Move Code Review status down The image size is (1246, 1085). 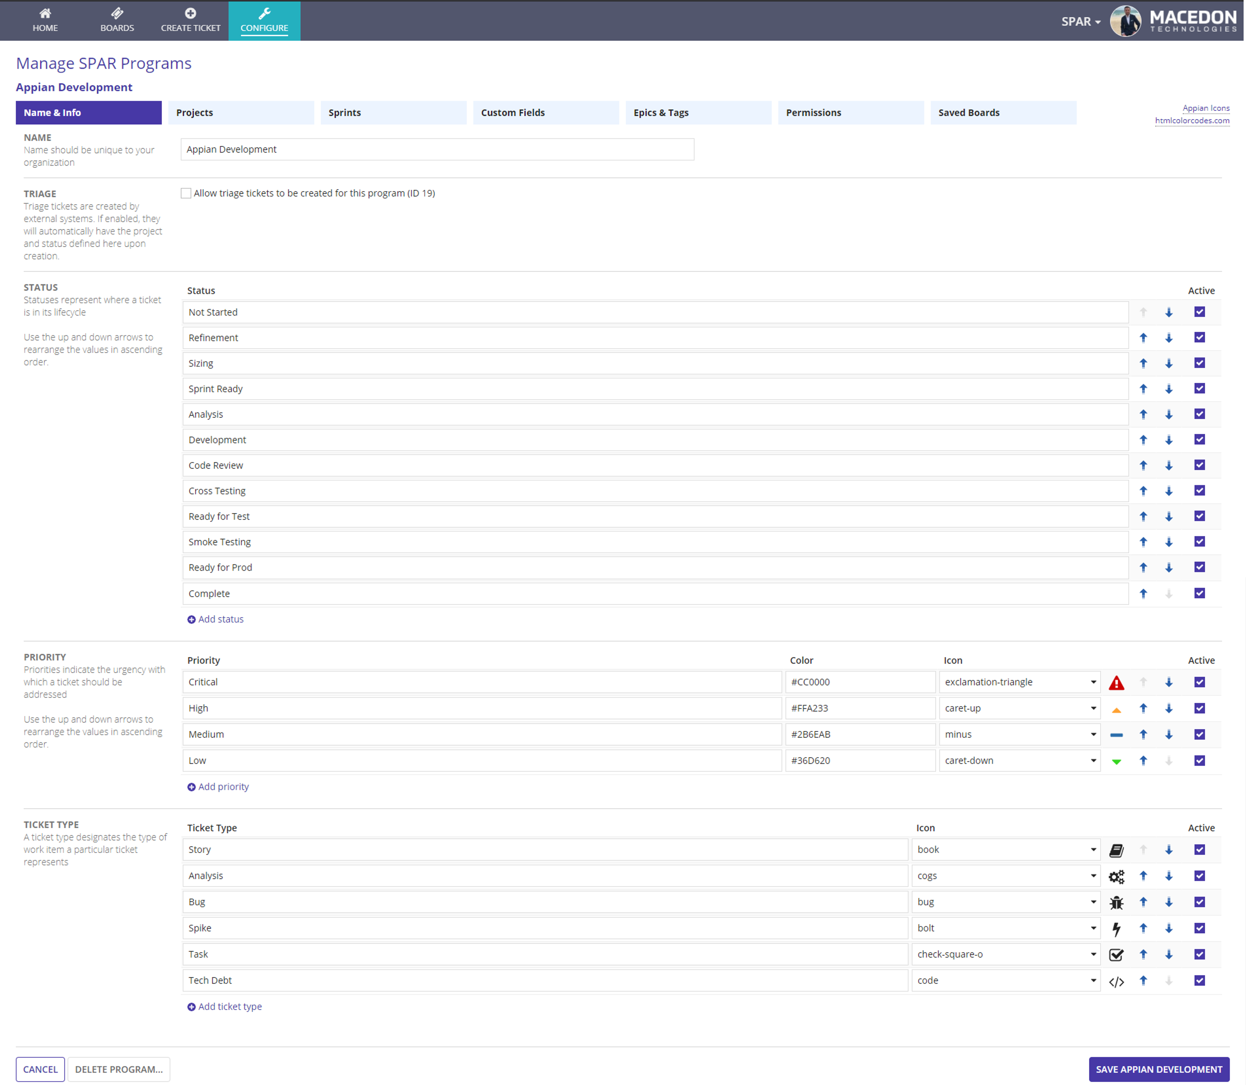(x=1168, y=466)
